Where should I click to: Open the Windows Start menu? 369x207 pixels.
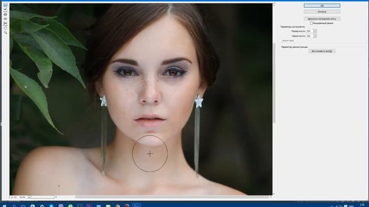4,206
